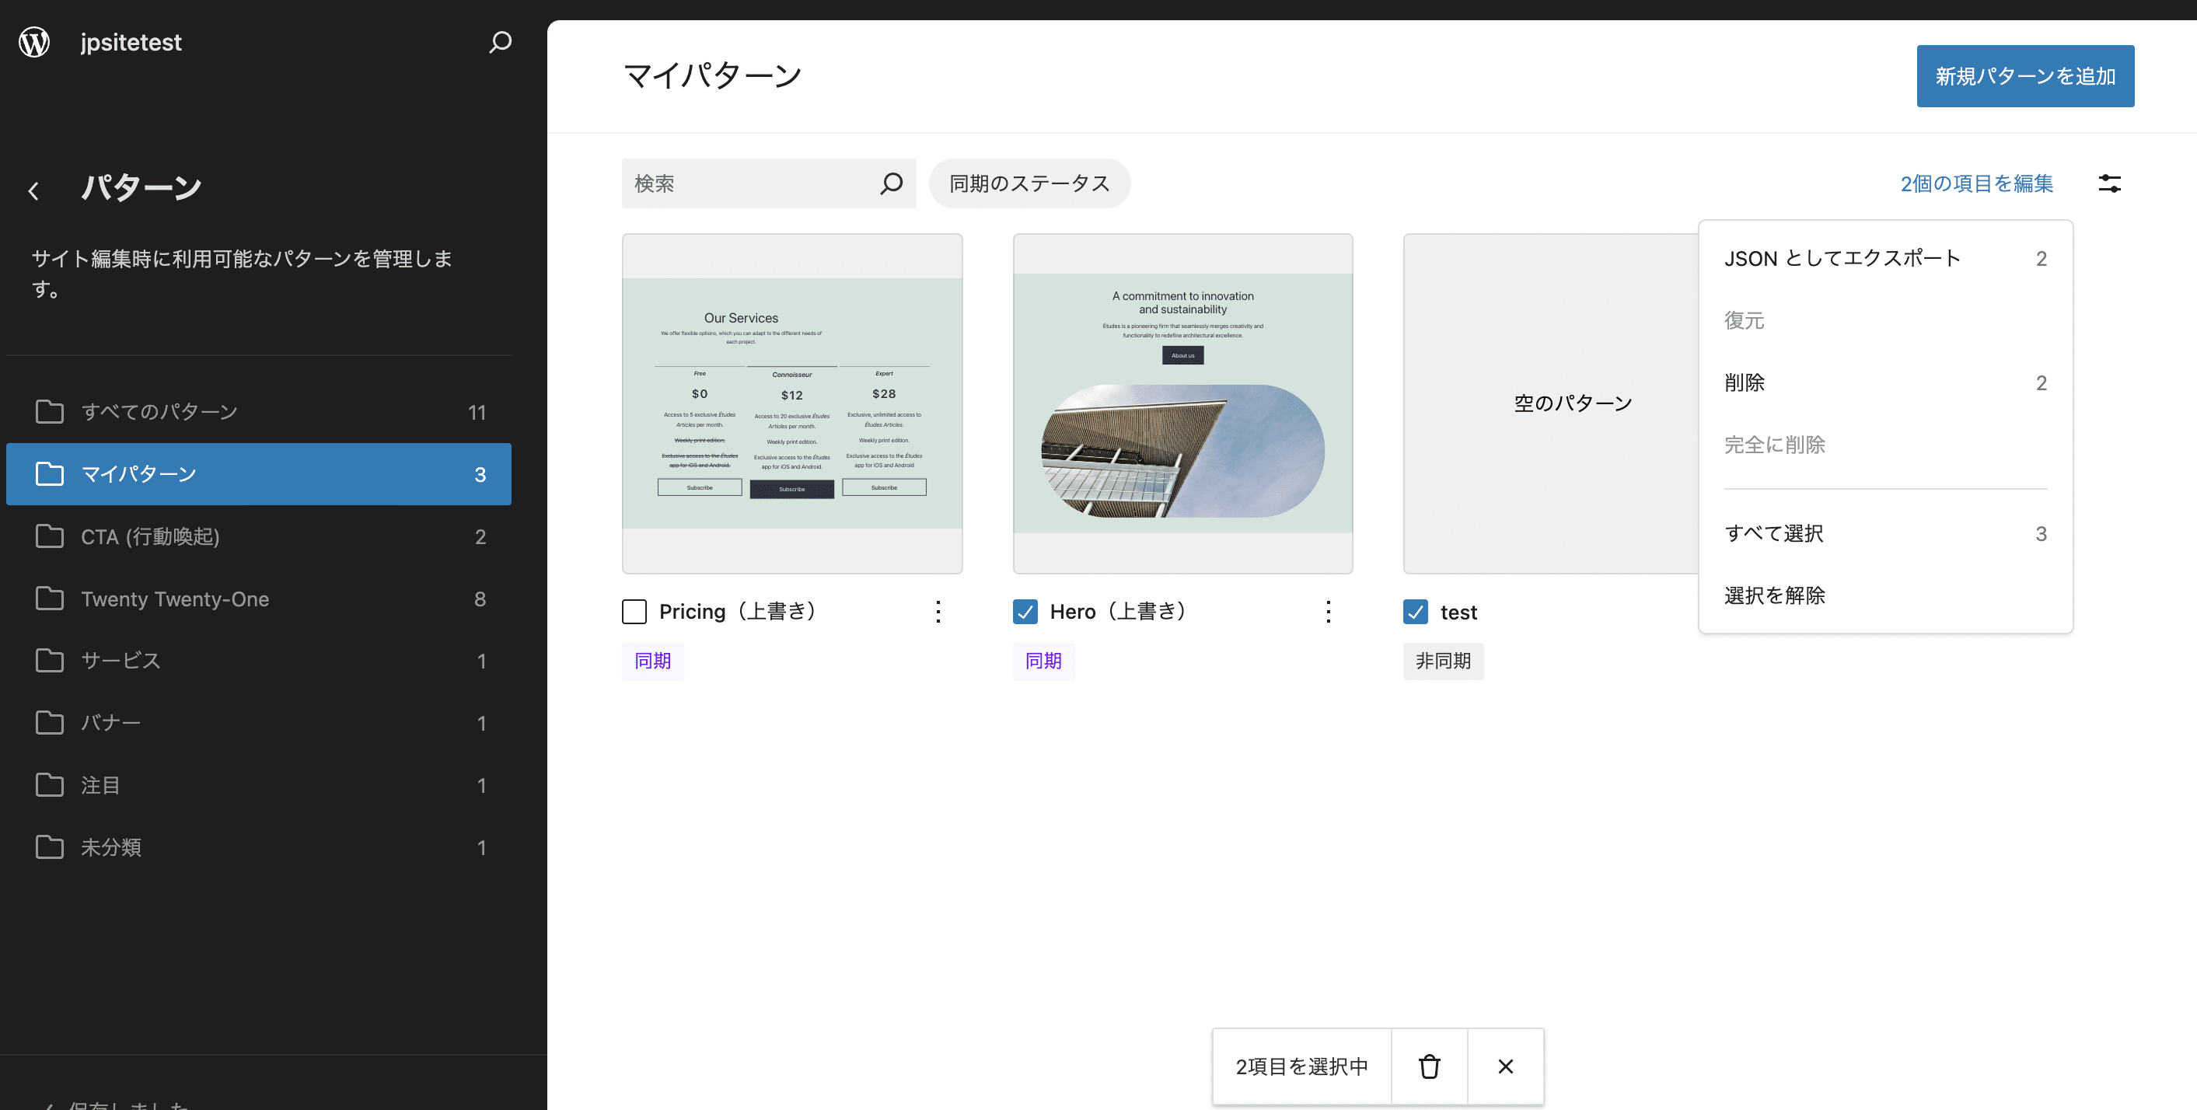The image size is (2197, 1110).
Task: Open the すべてのパターン category
Action: click(258, 412)
